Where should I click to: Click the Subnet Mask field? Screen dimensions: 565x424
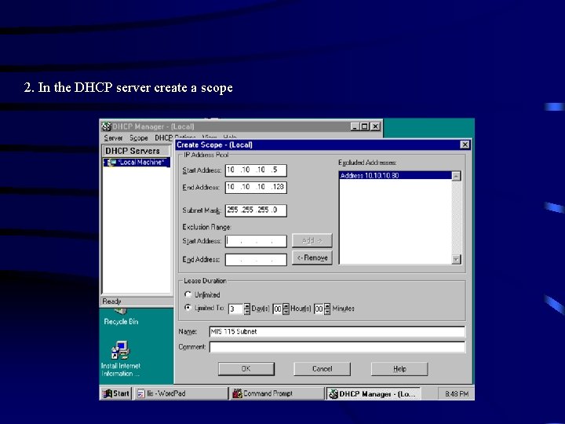click(256, 210)
